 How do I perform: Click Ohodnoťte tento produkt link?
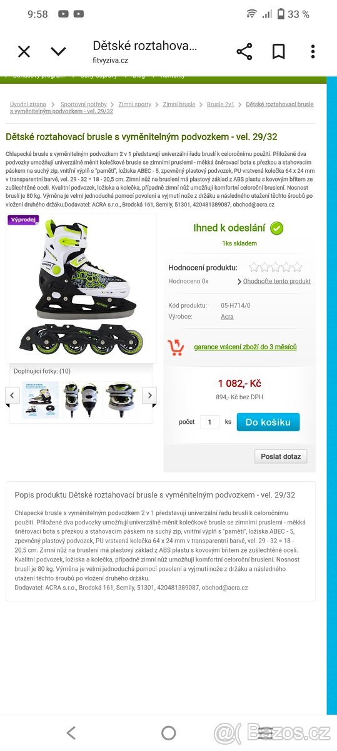point(277,281)
